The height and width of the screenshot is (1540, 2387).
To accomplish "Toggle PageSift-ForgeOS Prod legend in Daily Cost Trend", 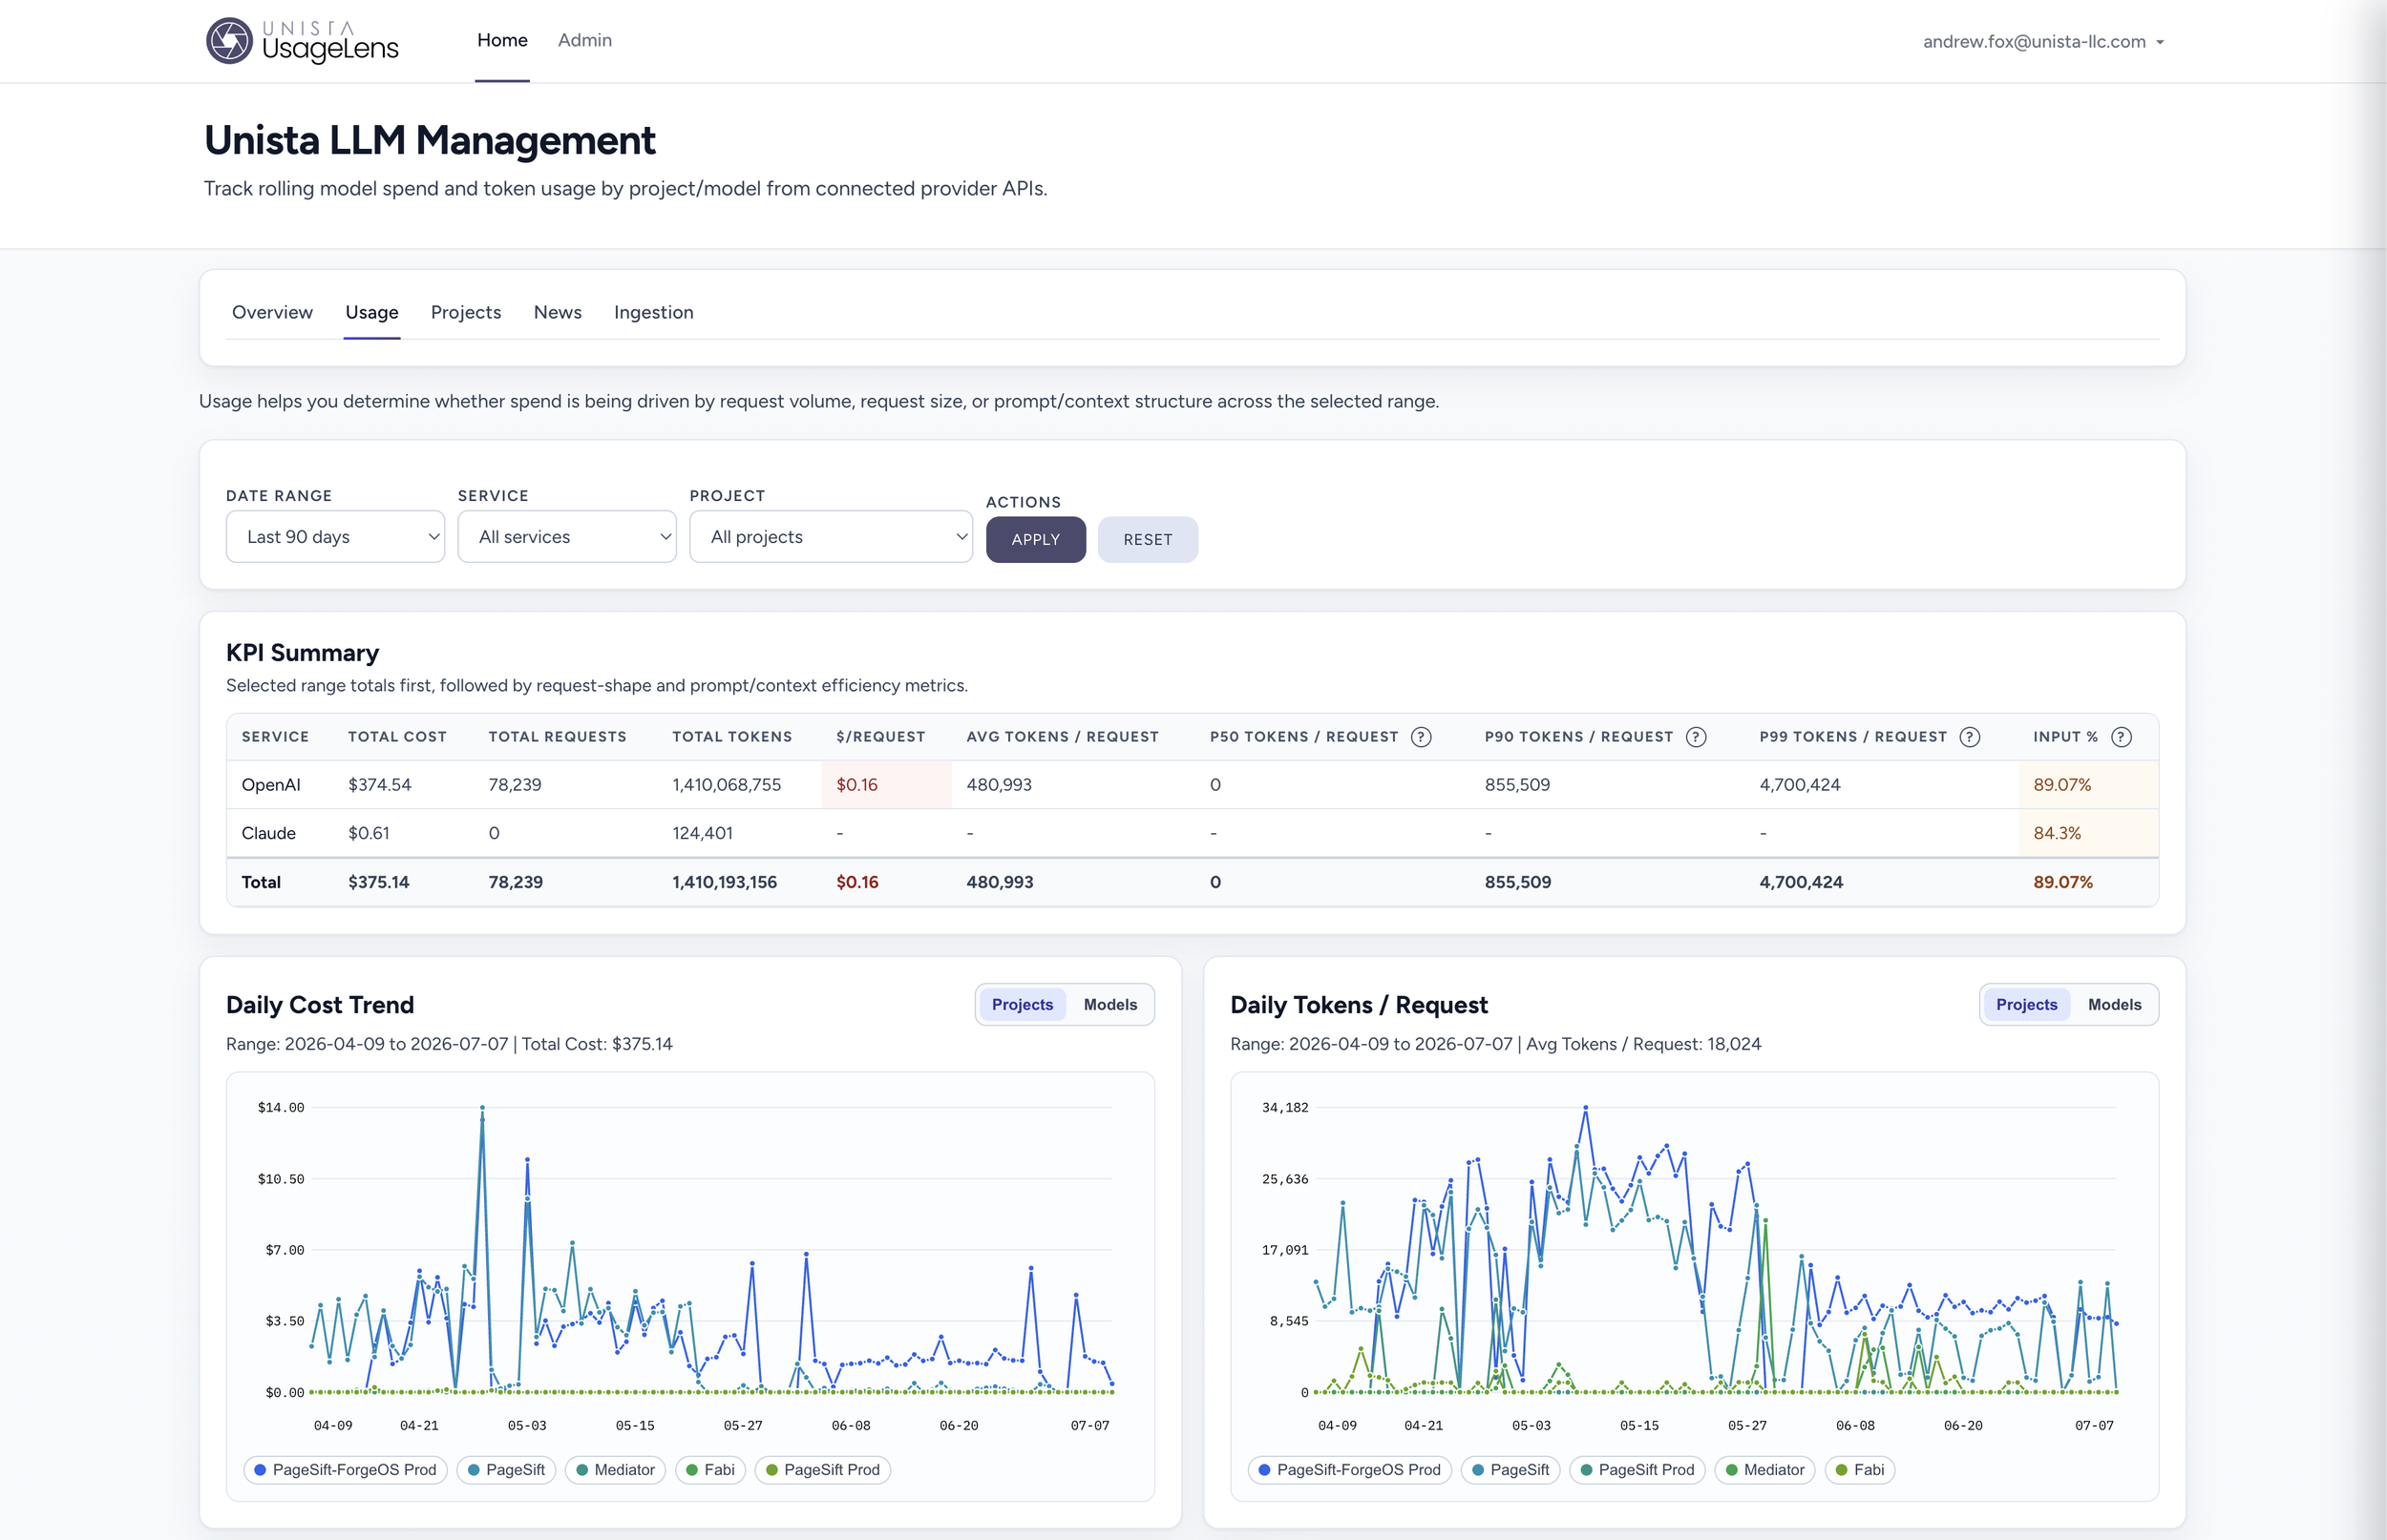I will point(345,1469).
